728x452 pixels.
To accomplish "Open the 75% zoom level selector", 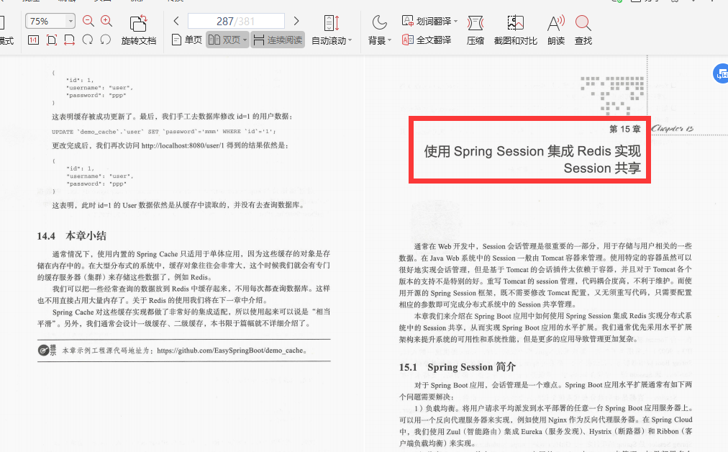I will click(x=49, y=21).
